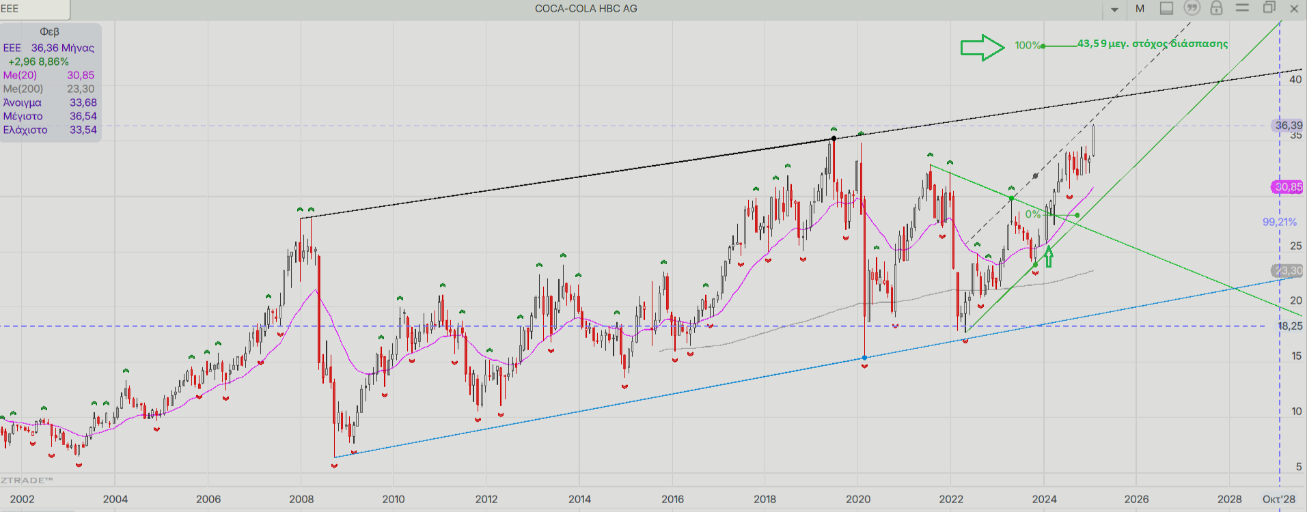Image resolution: width=1307 pixels, height=512 pixels.
Task: Select the '43,59 μεγ. στόχος διάσπασης' text label
Action: 1152,44
